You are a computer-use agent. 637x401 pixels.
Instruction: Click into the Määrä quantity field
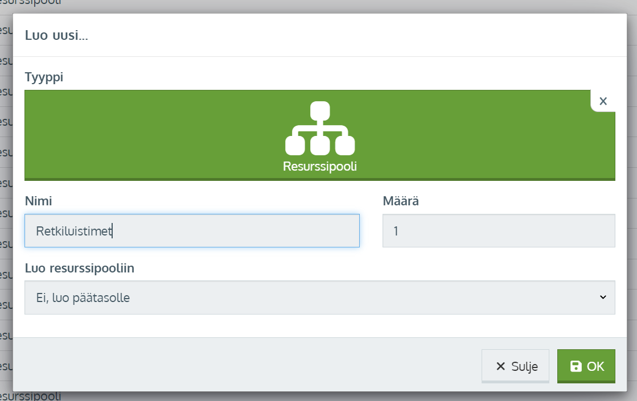pyautogui.click(x=498, y=231)
